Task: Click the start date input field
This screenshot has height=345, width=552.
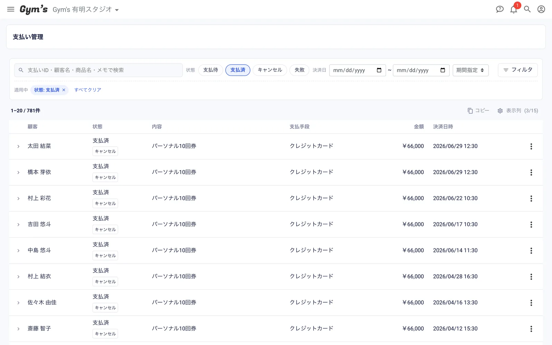Action: (x=357, y=70)
